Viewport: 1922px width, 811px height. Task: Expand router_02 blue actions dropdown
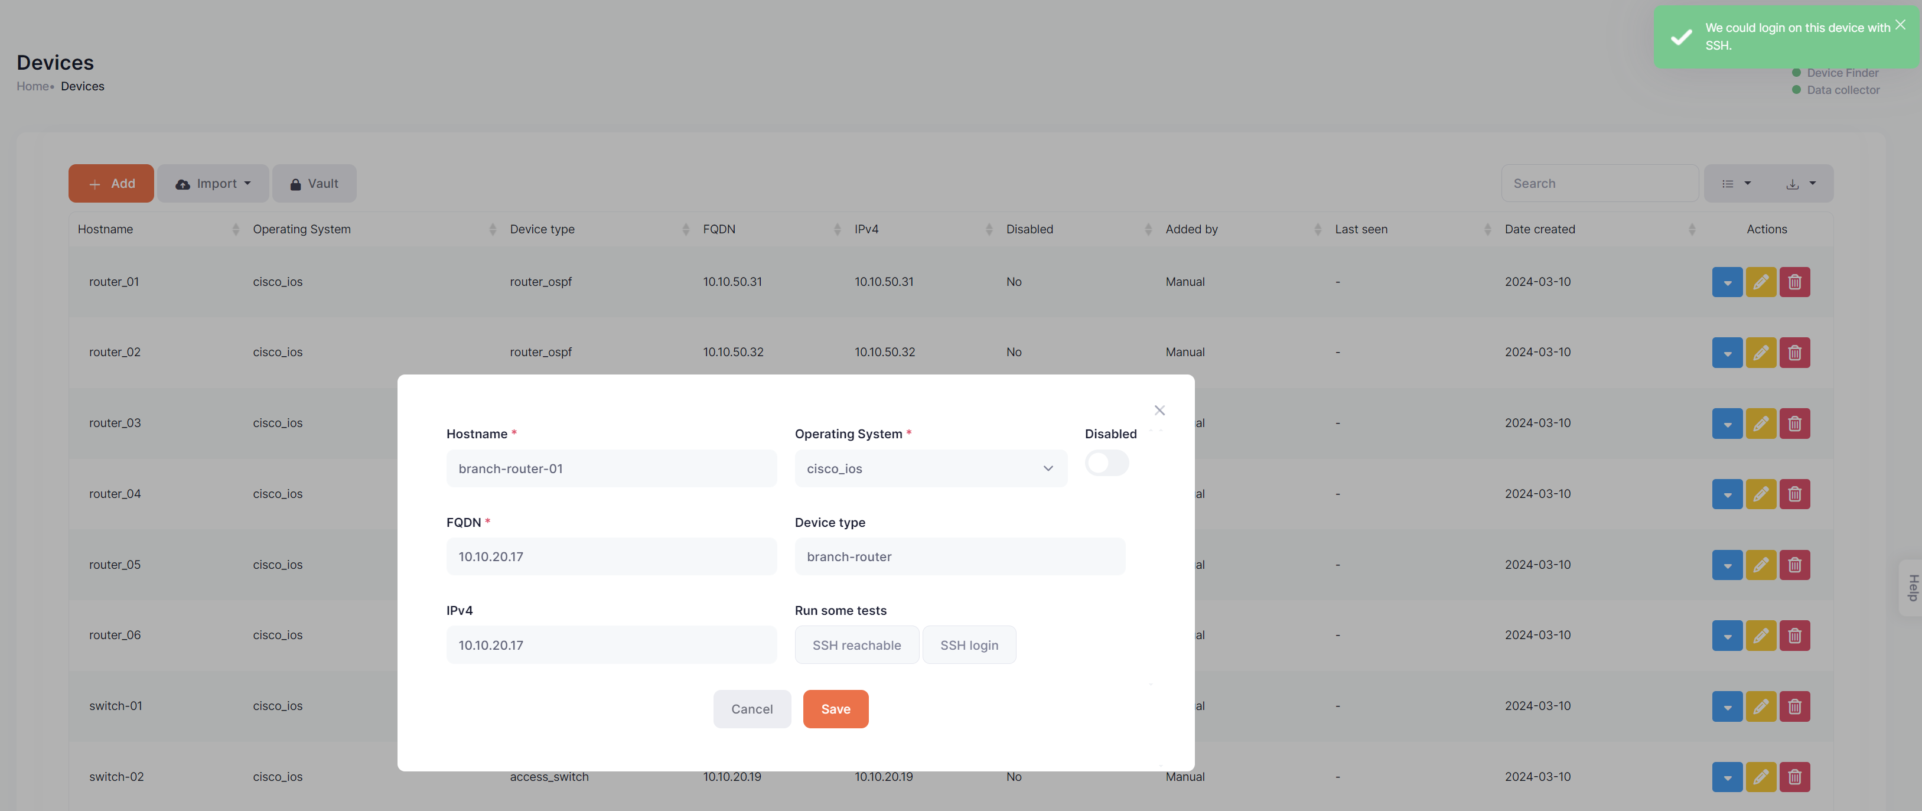pyautogui.click(x=1726, y=352)
